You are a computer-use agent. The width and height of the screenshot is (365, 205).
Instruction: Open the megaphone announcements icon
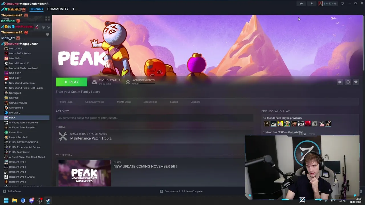click(x=301, y=4)
